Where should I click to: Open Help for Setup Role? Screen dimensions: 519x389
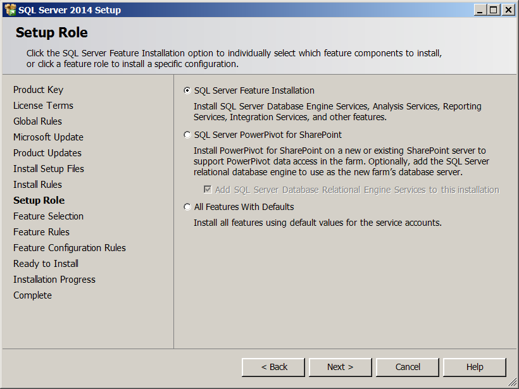tap(474, 367)
